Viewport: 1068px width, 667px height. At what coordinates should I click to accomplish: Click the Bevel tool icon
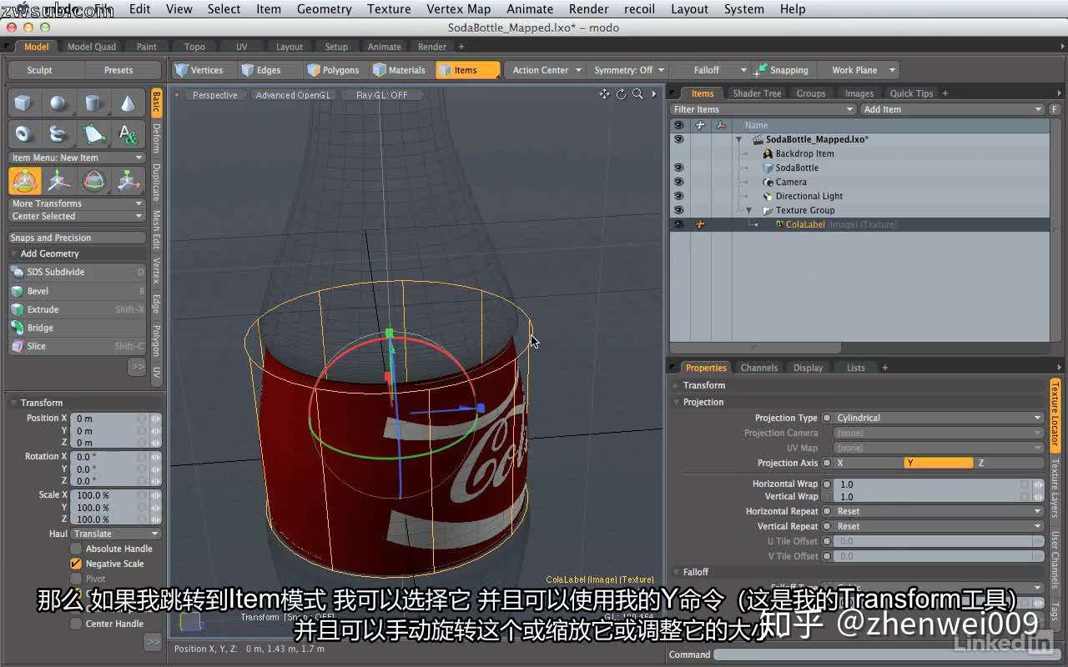[18, 291]
